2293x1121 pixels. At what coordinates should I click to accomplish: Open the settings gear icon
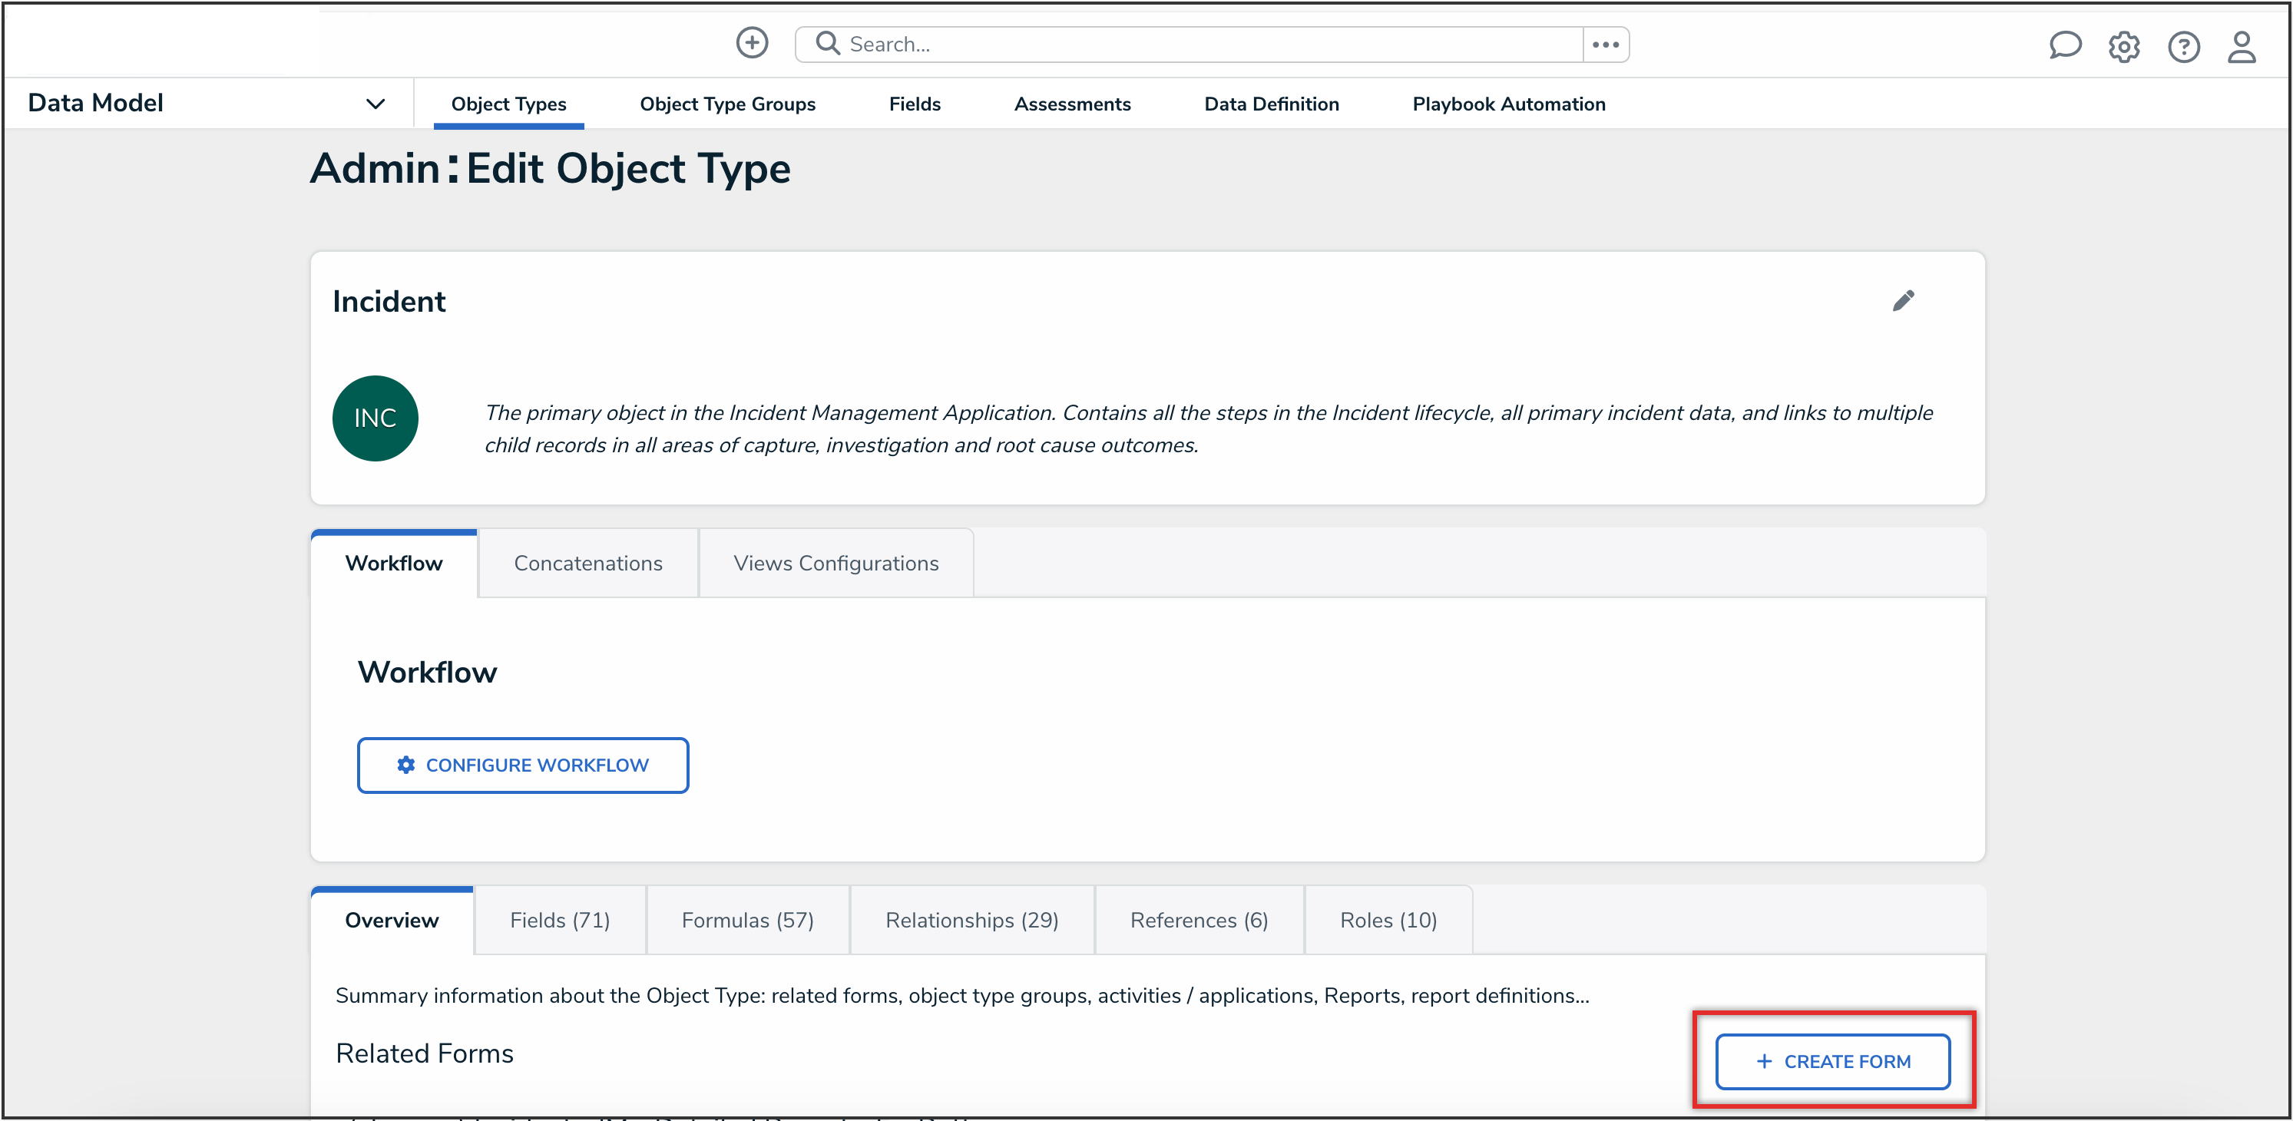tap(2123, 46)
